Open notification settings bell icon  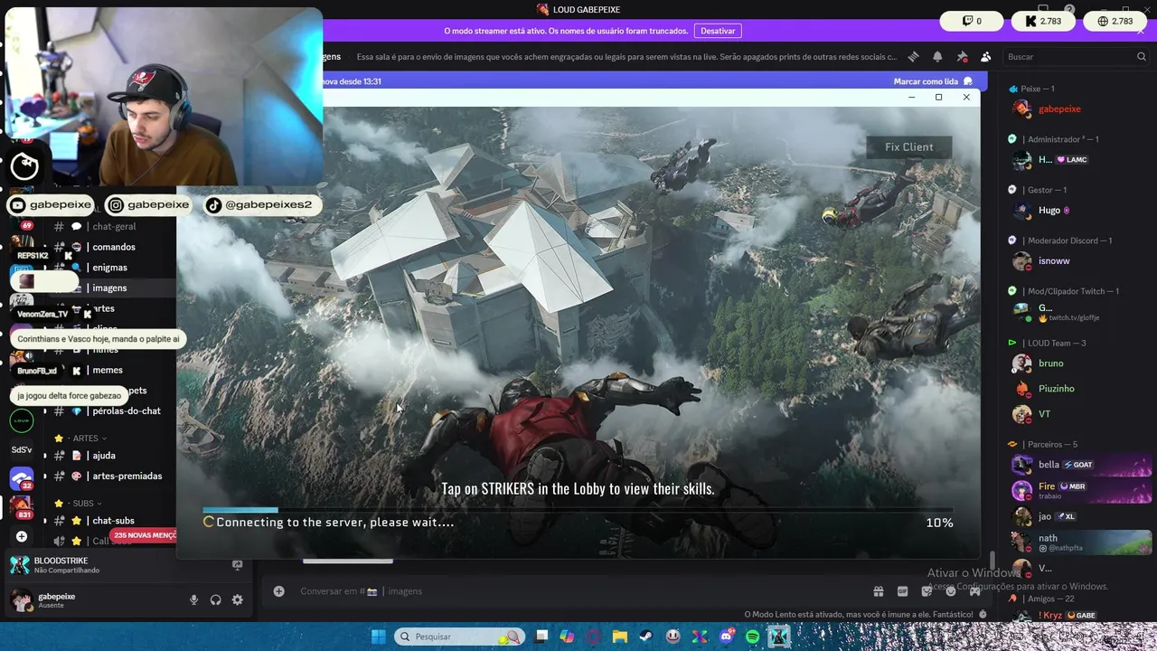[937, 56]
